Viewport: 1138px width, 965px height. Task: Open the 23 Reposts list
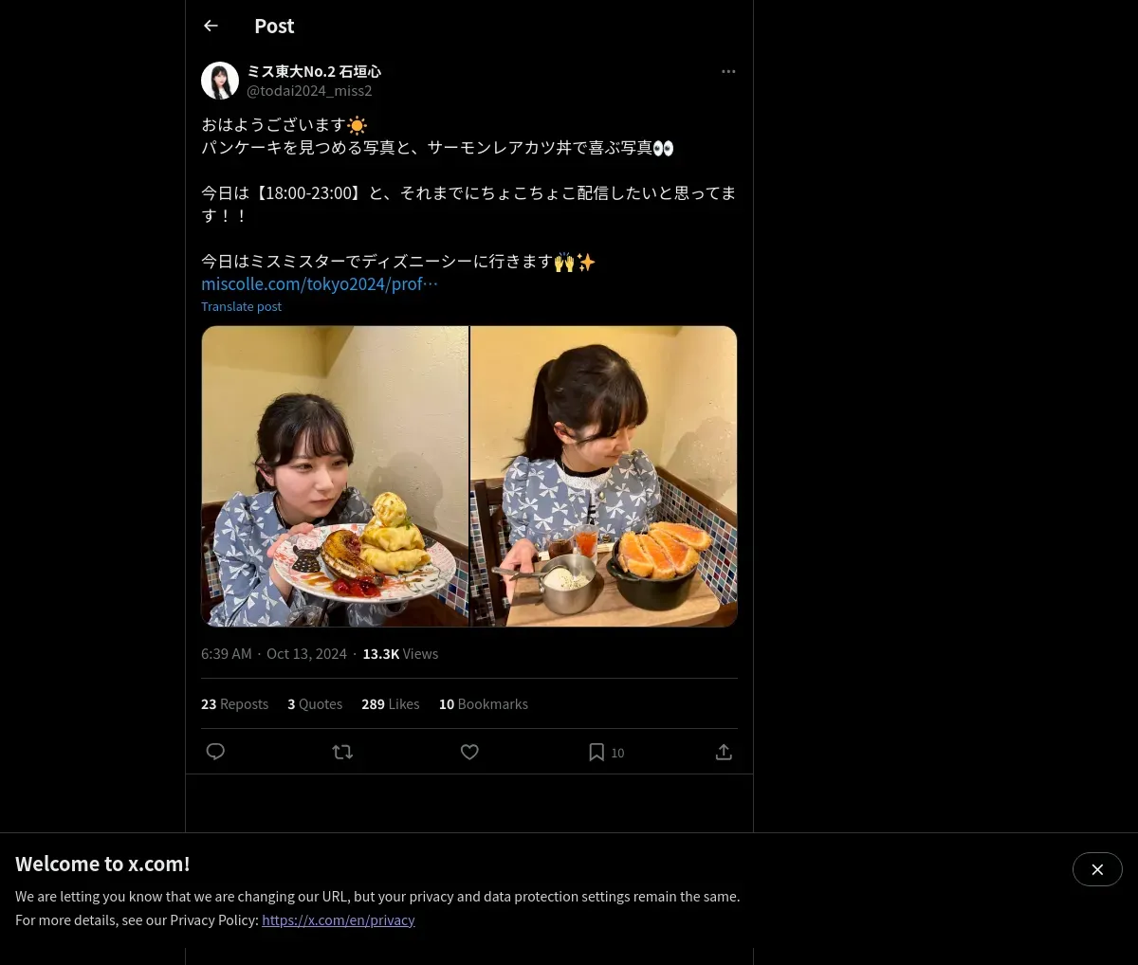click(234, 704)
